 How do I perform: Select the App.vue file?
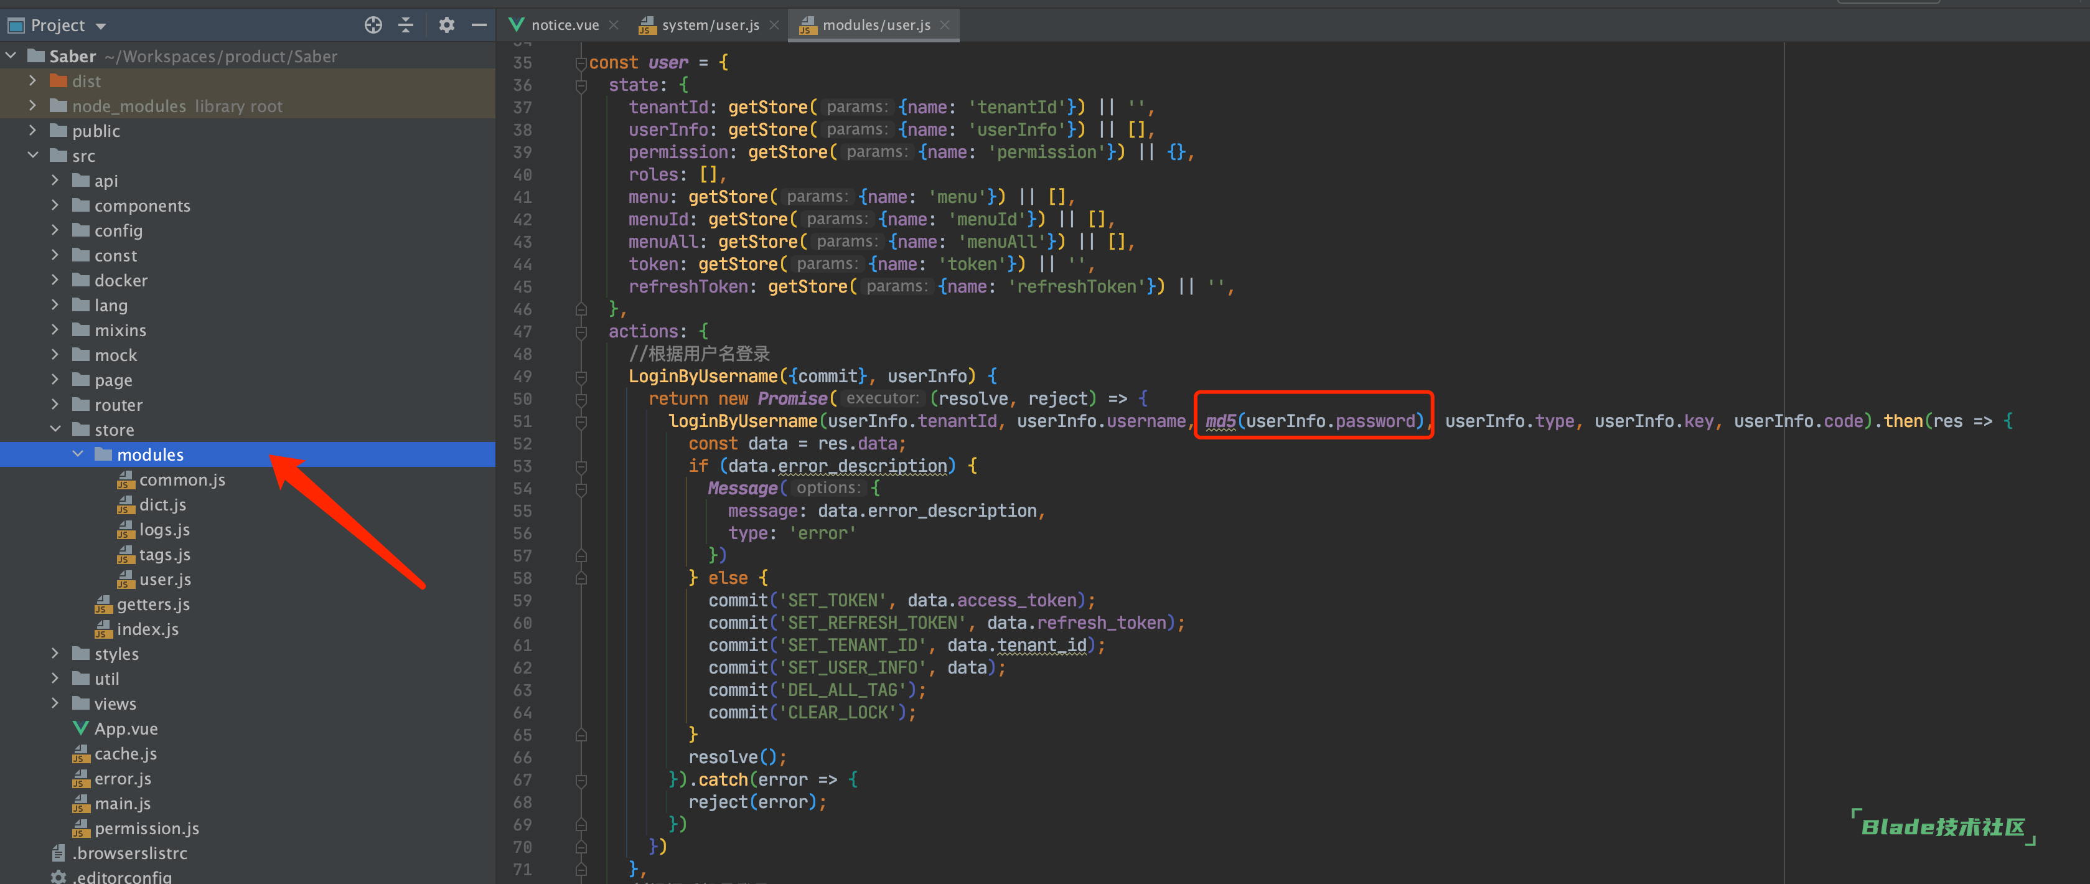[115, 728]
